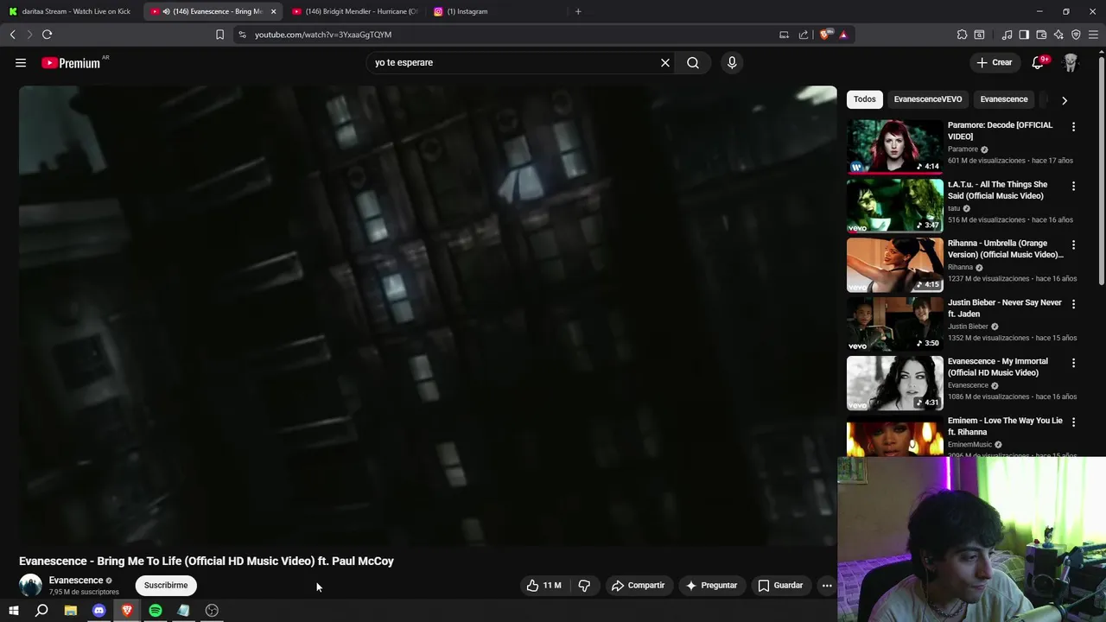Open t.A.T.u. All The Things She Said thumbnail

[895, 206]
